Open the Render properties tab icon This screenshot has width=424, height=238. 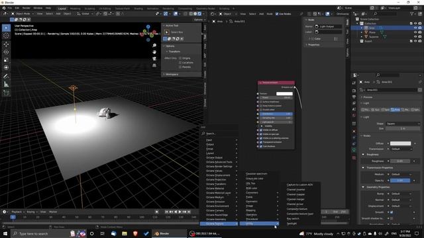pos(354,91)
